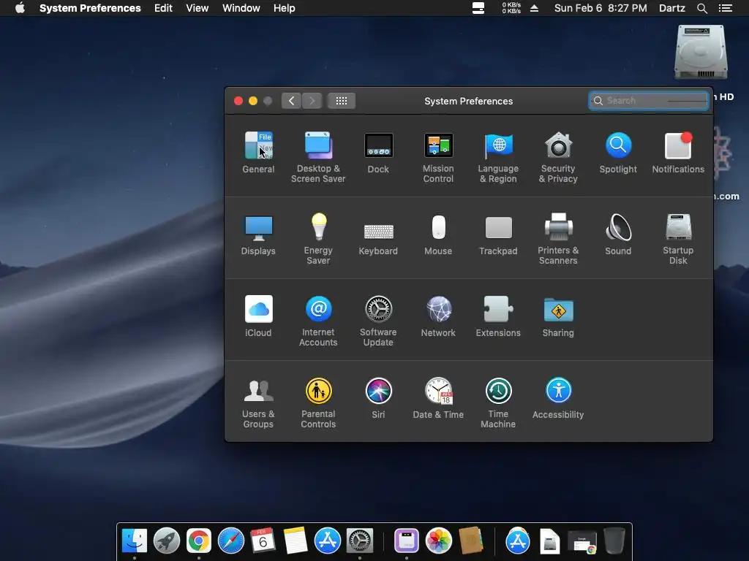Open Launchpad from the Dock
The height and width of the screenshot is (561, 749).
(x=166, y=541)
